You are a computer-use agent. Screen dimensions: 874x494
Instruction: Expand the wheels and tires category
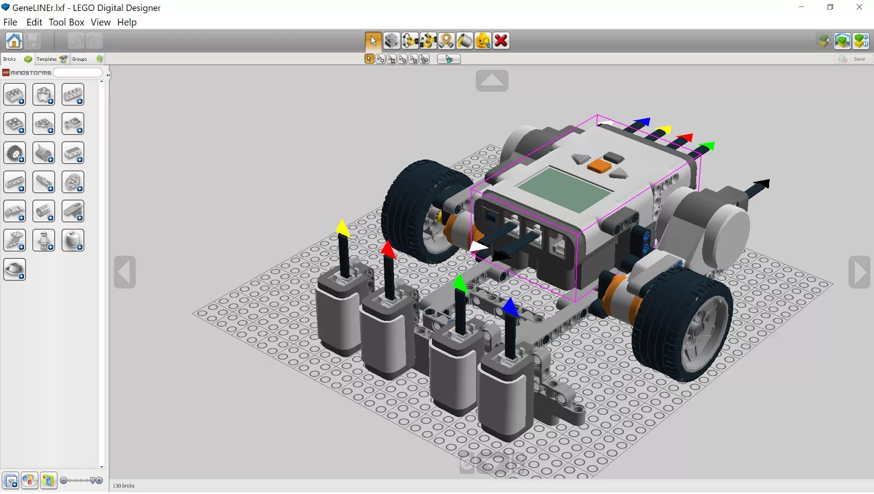(x=15, y=153)
